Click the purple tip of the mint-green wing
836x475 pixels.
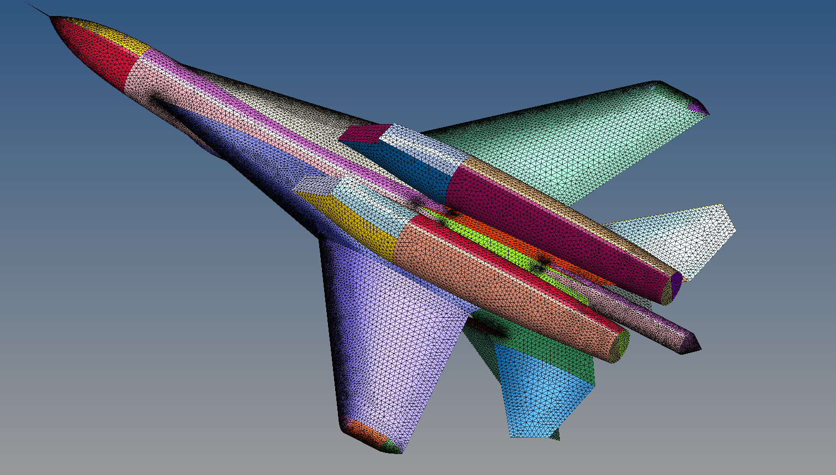(x=699, y=106)
